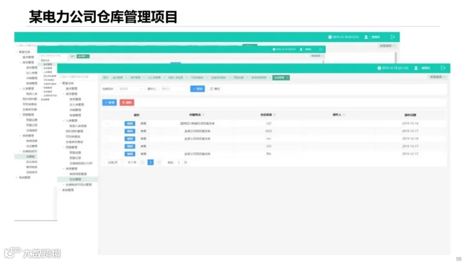The height and width of the screenshot is (262, 465).
Task: Open 冲销管理 in the front window tree
Action: coord(75,110)
